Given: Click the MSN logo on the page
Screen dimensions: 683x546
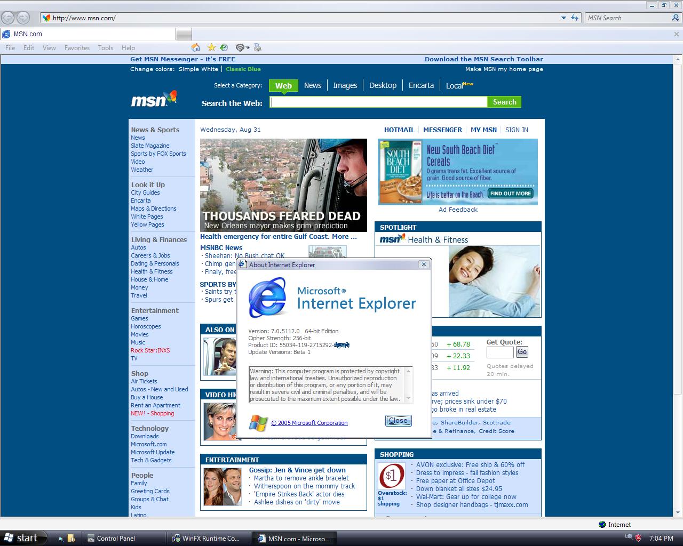Looking at the screenshot, I should coord(154,99).
